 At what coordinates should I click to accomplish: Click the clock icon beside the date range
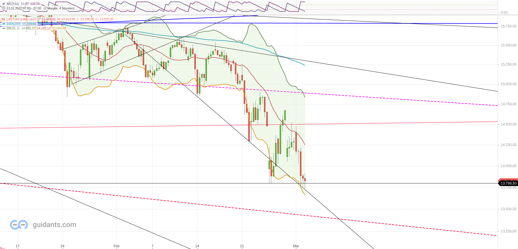[4, 8]
